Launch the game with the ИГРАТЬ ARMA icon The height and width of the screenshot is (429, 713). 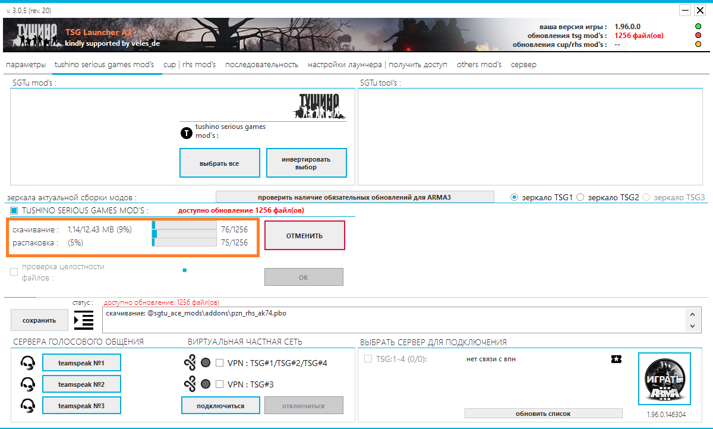click(664, 380)
